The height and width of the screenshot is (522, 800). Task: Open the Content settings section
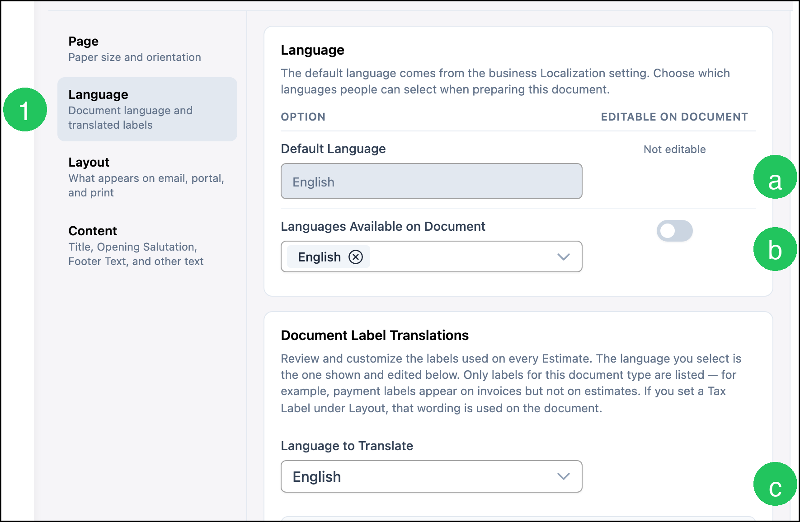[147, 246]
